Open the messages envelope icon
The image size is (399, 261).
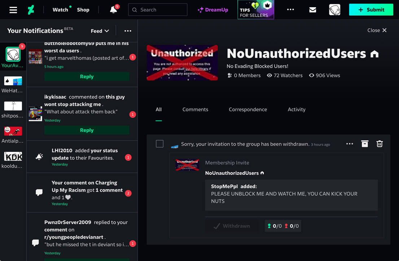(x=313, y=10)
